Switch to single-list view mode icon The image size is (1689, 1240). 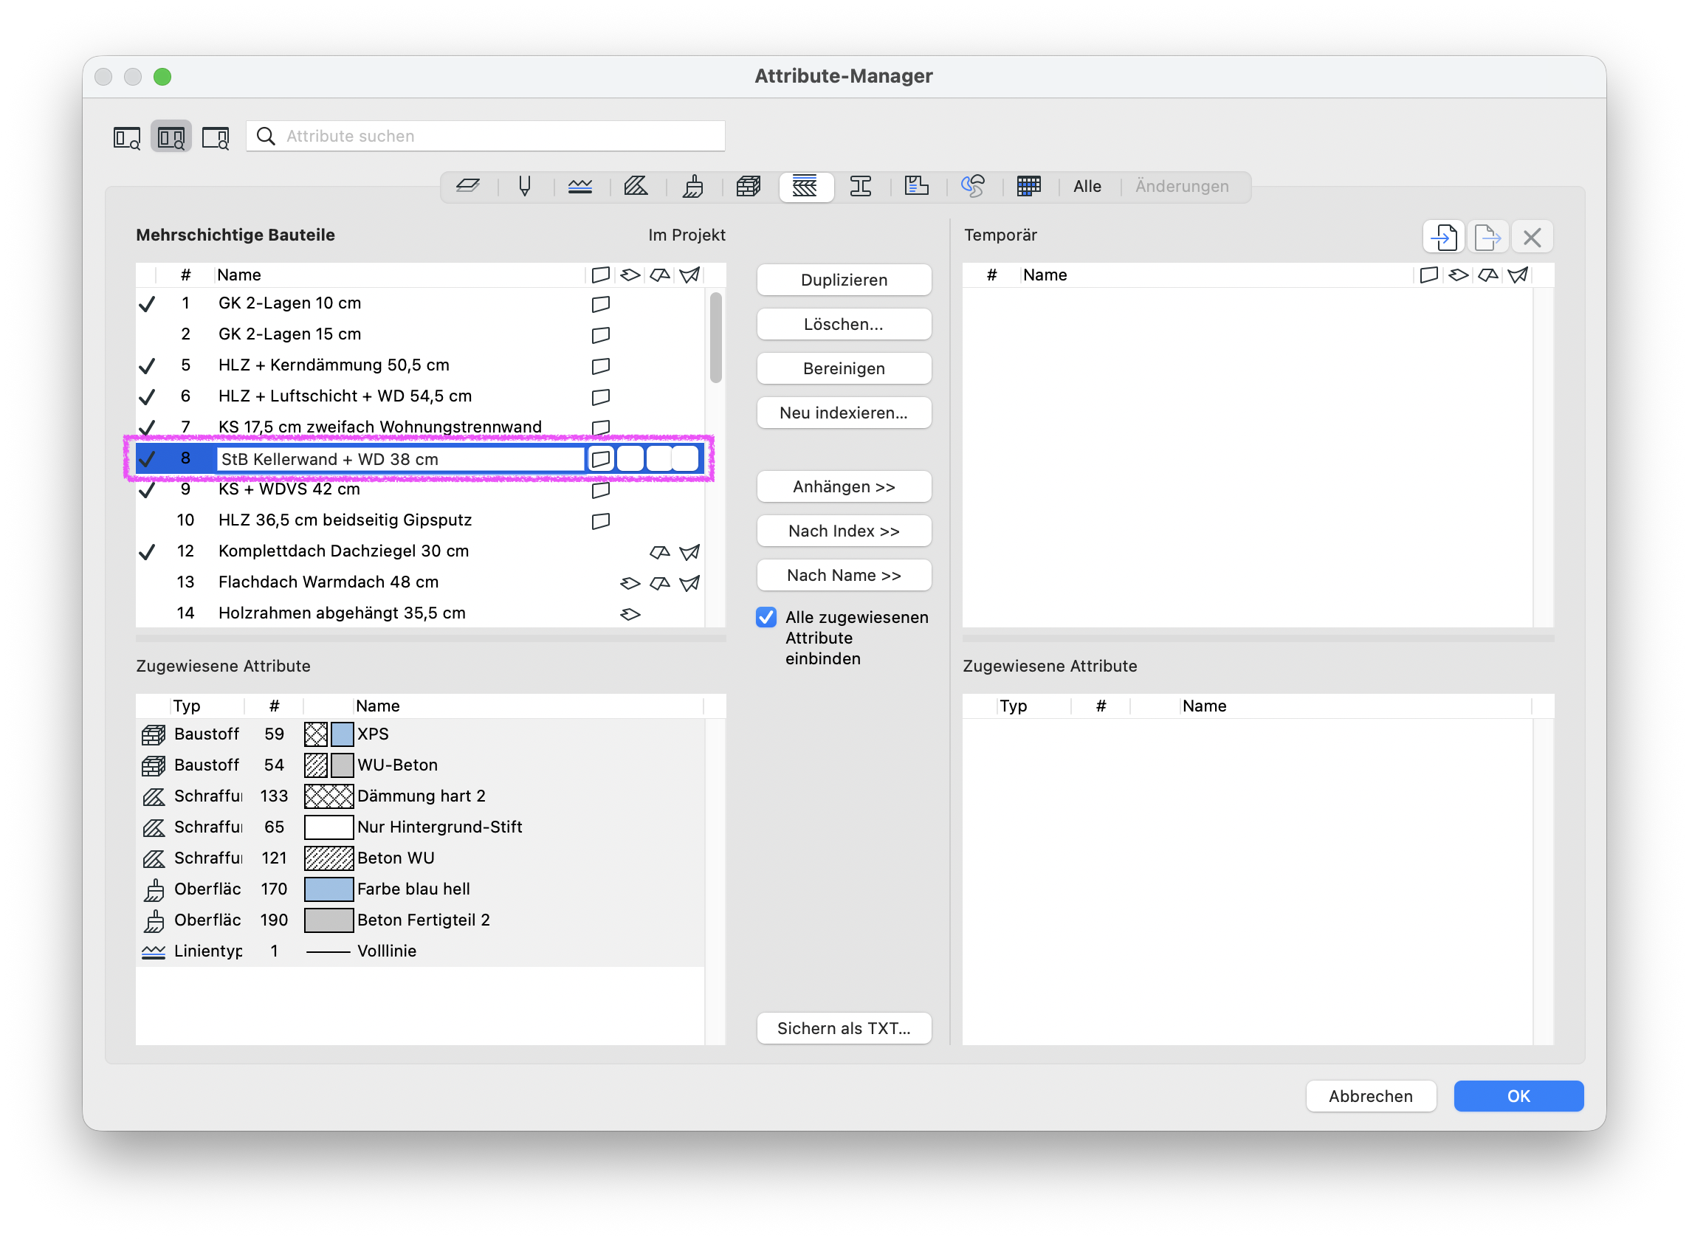point(126,137)
